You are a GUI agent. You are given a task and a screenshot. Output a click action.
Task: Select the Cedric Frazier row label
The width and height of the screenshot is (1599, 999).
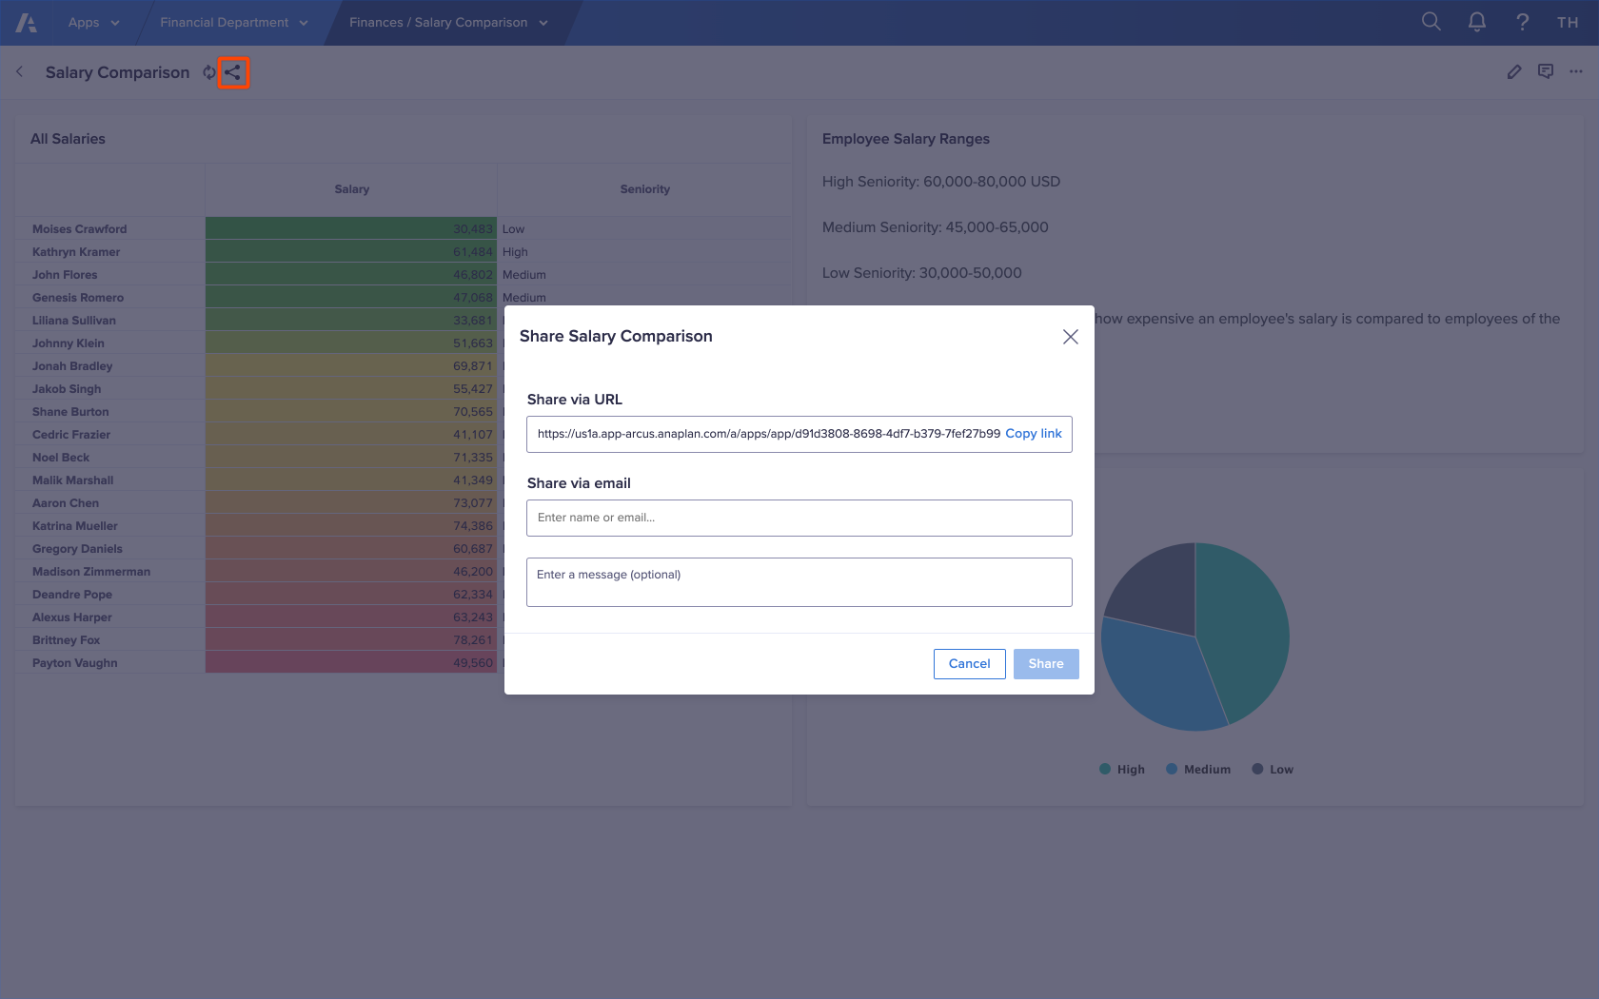pyautogui.click(x=71, y=435)
